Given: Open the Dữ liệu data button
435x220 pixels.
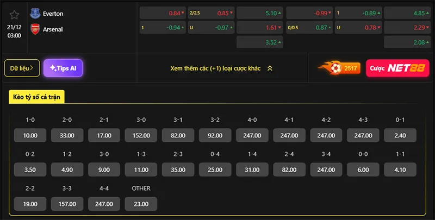Looking at the screenshot, I should 22,68.
